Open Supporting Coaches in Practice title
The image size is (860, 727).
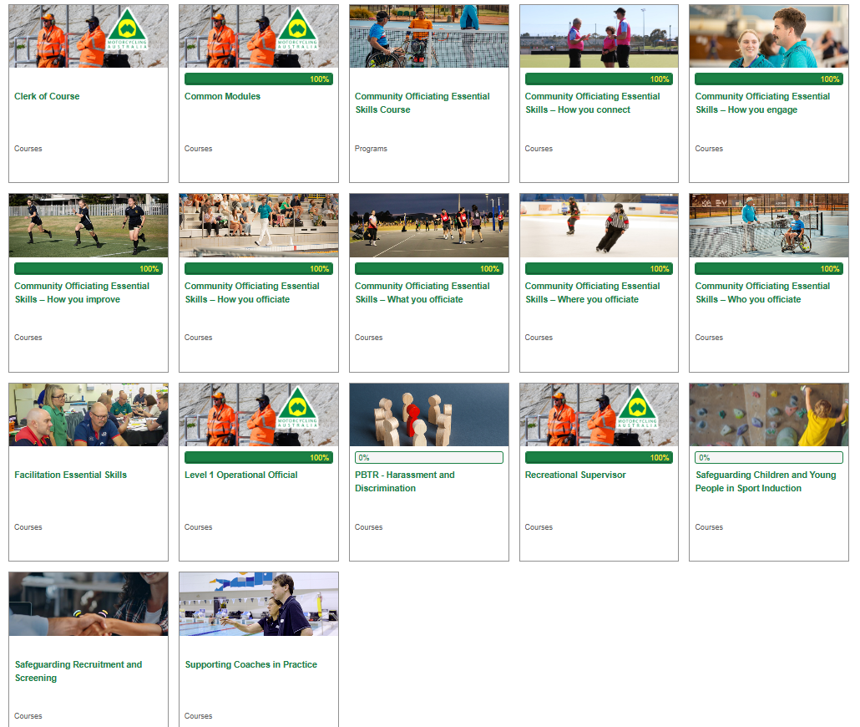point(250,664)
